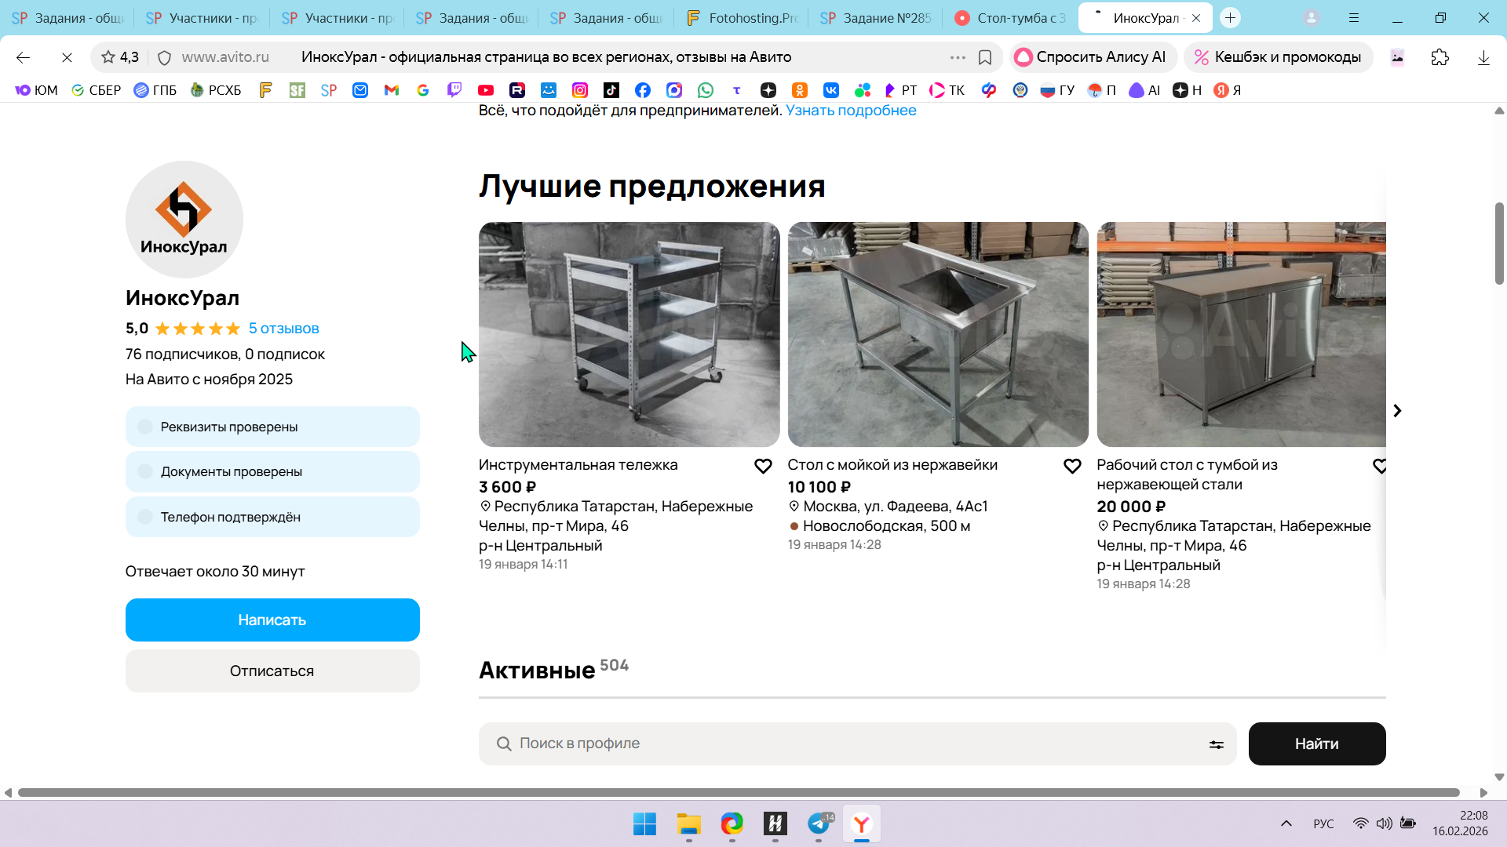Switch to the Fotohosting.Pro tab
The height and width of the screenshot is (847, 1507).
click(x=742, y=17)
